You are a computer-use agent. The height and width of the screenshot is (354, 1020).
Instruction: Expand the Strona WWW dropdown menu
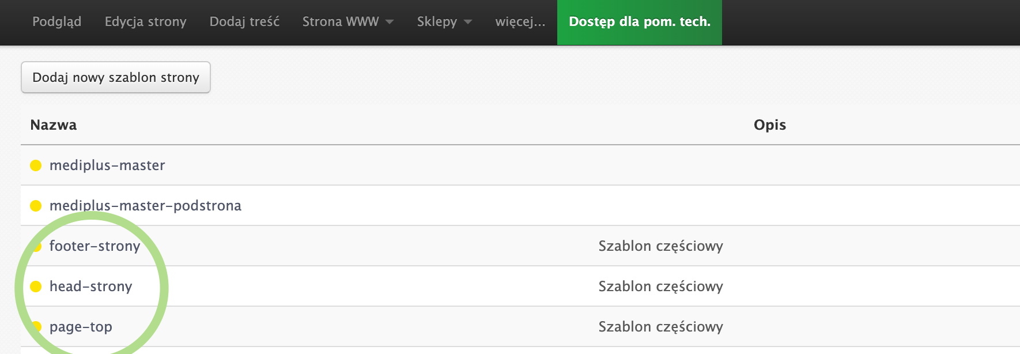coord(347,22)
